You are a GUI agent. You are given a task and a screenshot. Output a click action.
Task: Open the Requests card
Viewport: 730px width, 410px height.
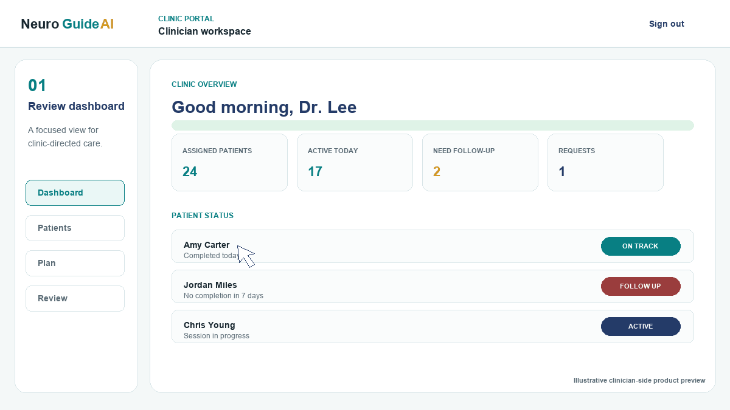[605, 162]
